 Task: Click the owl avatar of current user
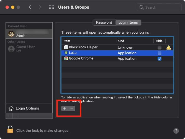(11, 34)
